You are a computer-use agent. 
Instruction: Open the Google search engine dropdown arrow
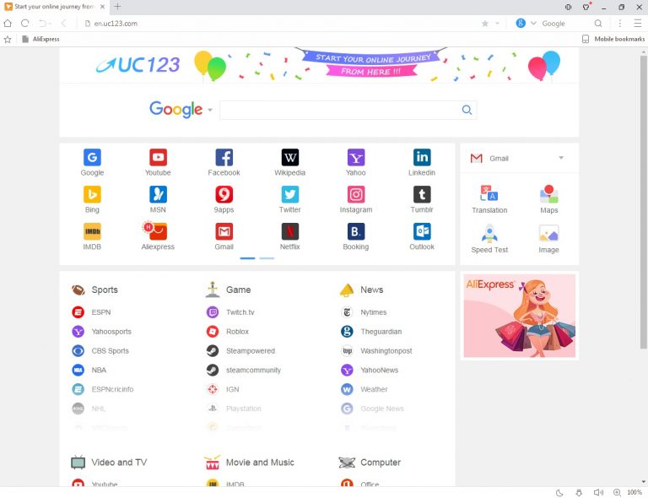[210, 110]
